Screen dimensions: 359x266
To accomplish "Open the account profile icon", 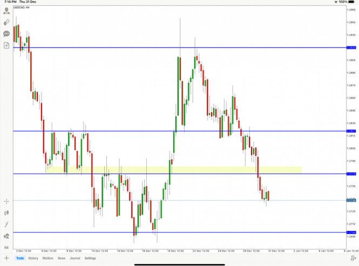I will point(6,11).
